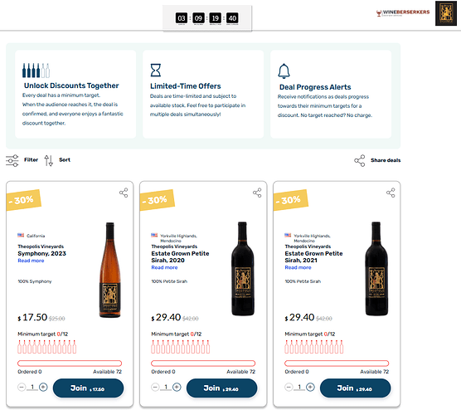The height and width of the screenshot is (415, 461).
Task: Select the Petite Sirah 2021 bottle image
Action: [x=376, y=269]
